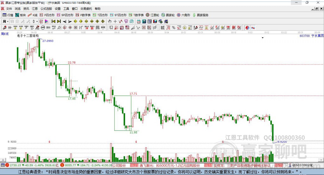This screenshot has width=324, height=175.
Task: Open the calendar date icon
Action: [x=139, y=21]
